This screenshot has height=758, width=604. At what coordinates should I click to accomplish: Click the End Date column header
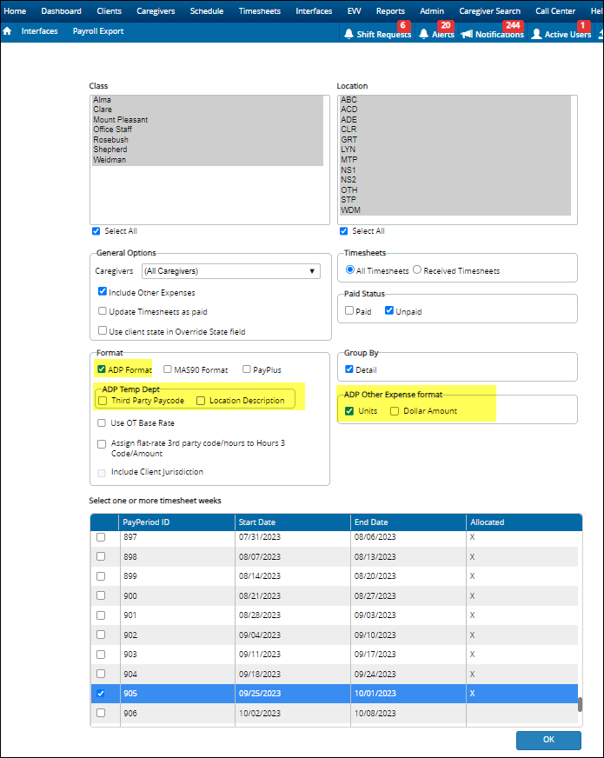click(408, 522)
